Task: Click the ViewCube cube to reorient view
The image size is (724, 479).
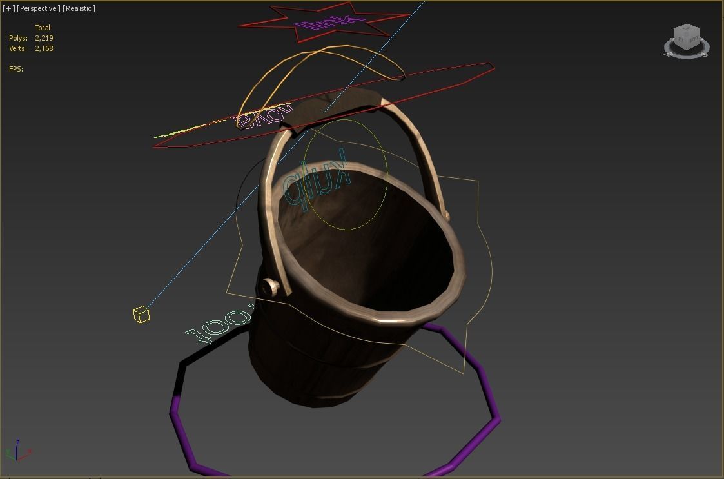Action: (x=687, y=37)
